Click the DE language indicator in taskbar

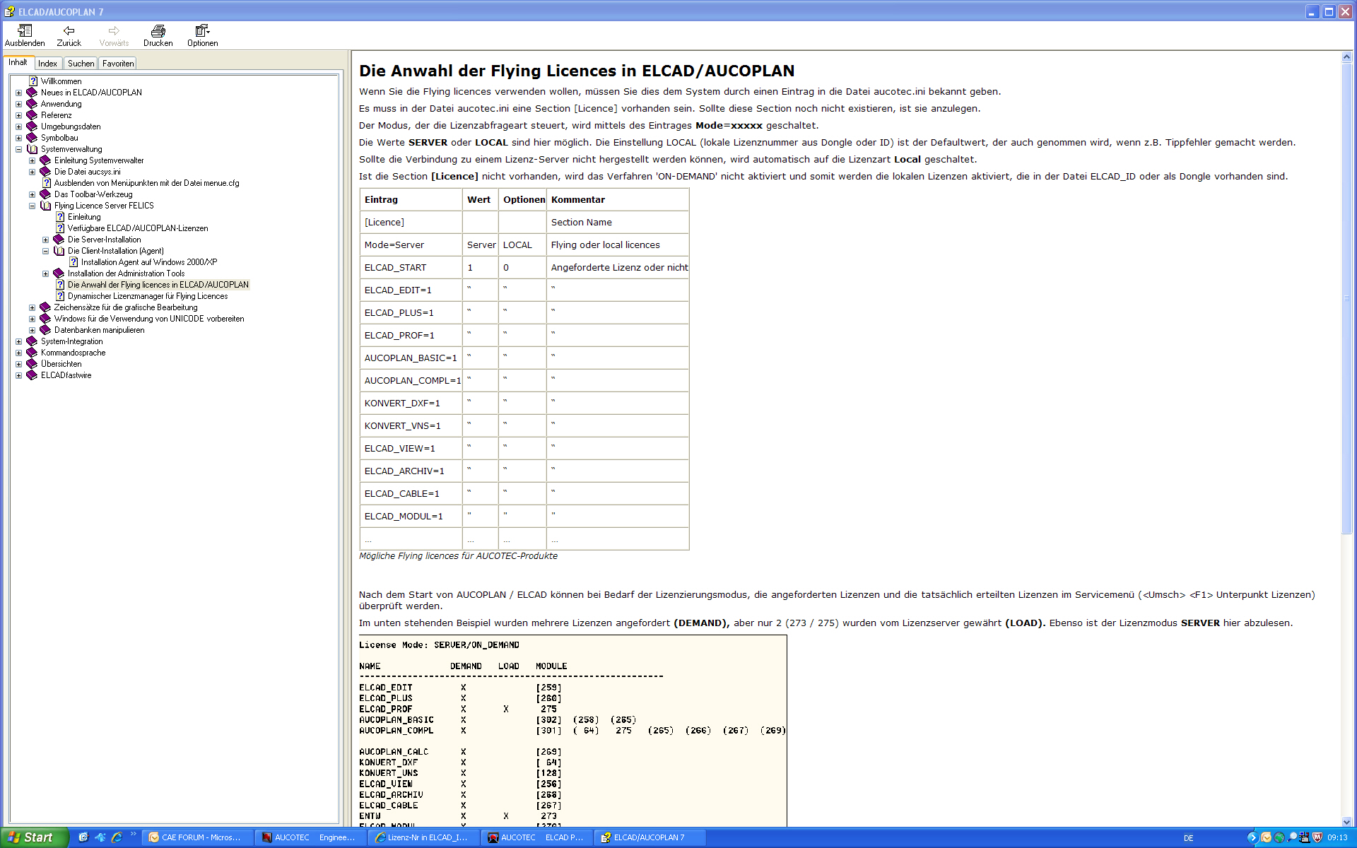[x=1189, y=838]
